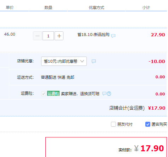Click the comment icon beside 新品抢购 discount

[113, 36]
